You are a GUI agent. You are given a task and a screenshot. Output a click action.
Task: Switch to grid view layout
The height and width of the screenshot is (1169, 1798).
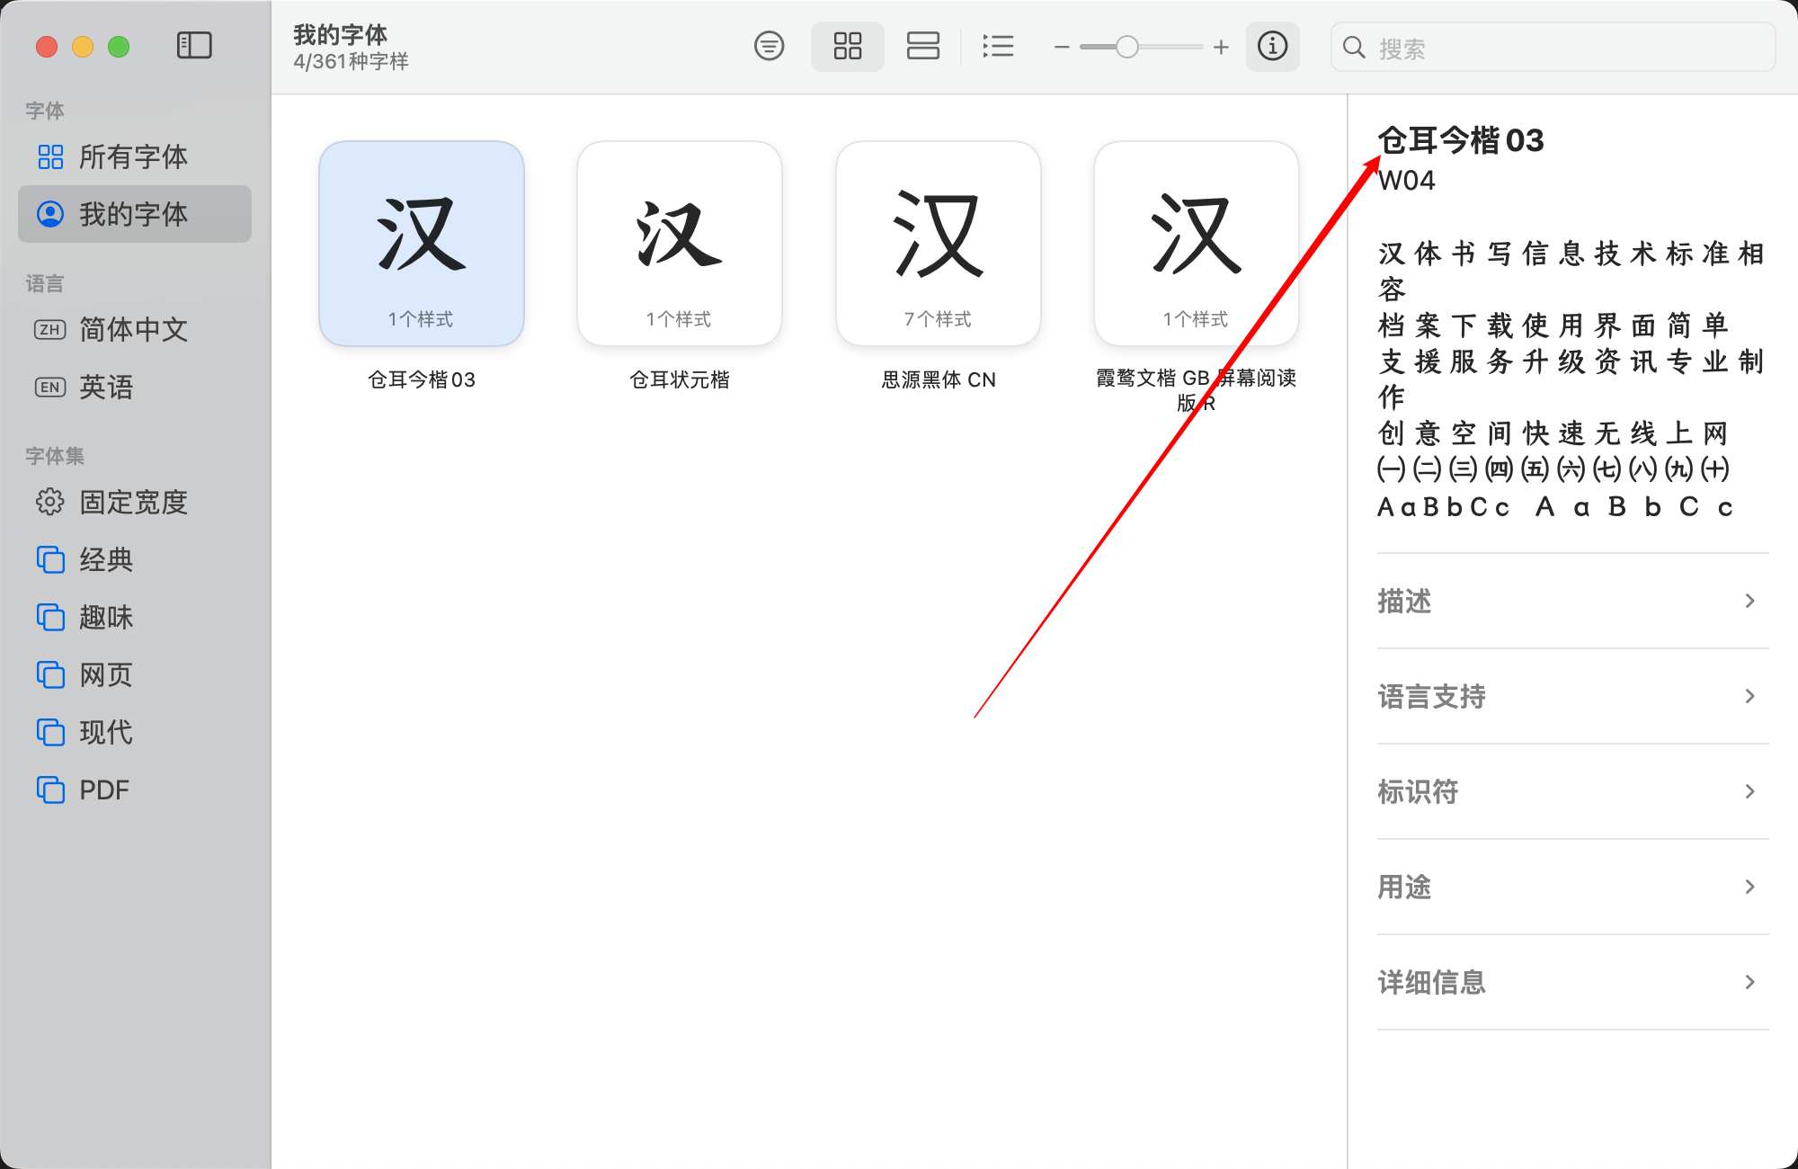click(x=847, y=46)
